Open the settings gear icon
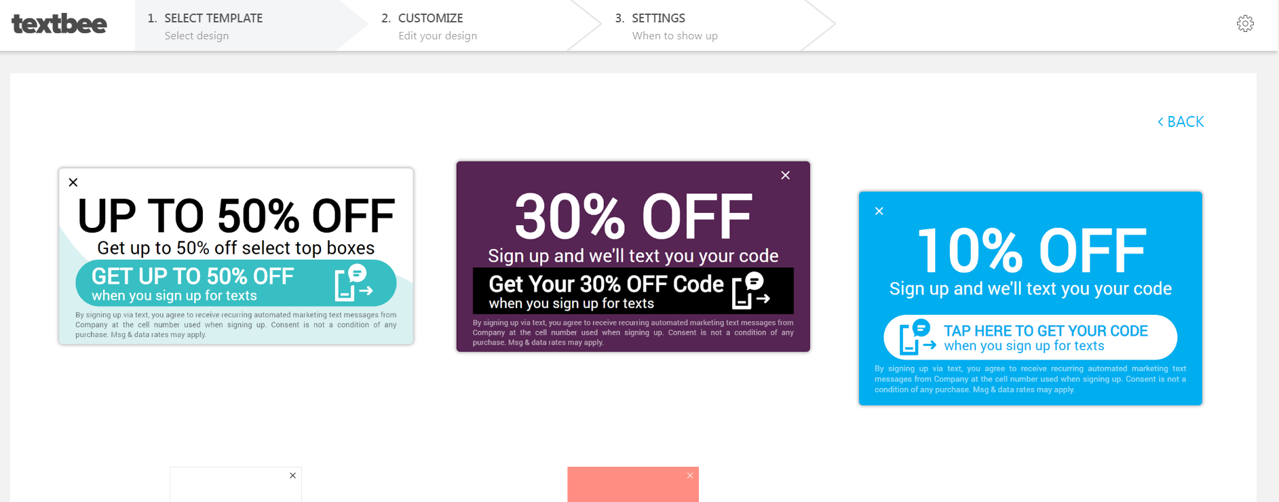The width and height of the screenshot is (1279, 502). 1245,24
